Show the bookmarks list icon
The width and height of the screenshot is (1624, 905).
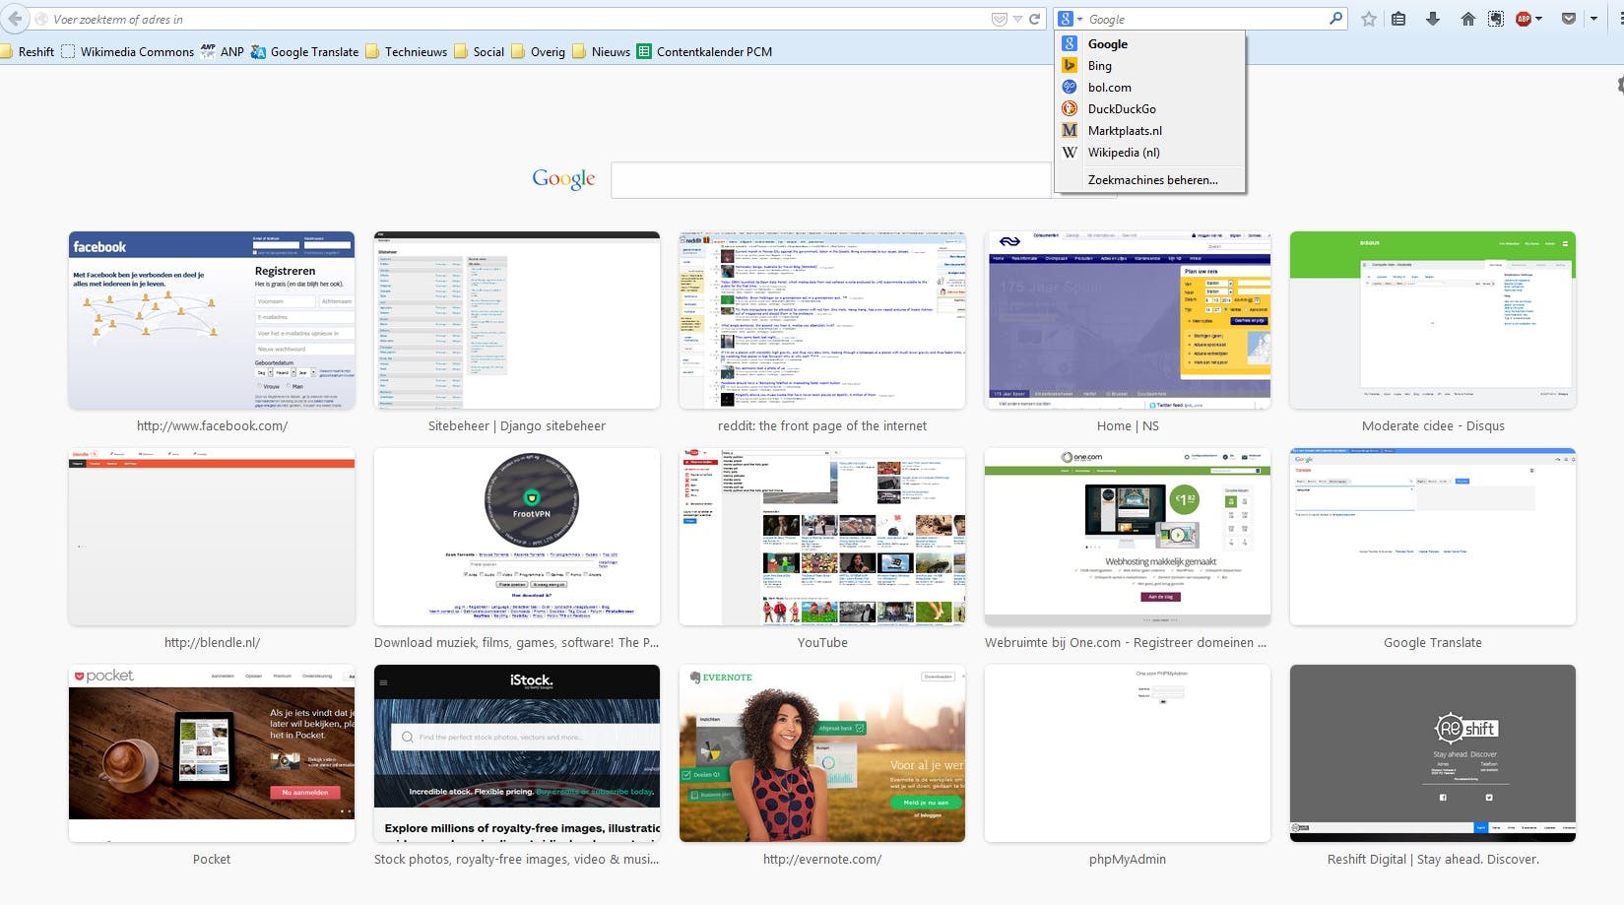click(x=1398, y=19)
